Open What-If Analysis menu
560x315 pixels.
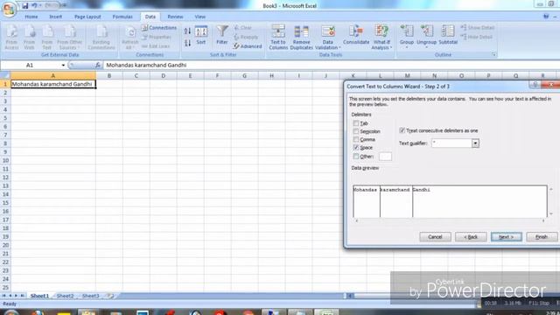381,37
